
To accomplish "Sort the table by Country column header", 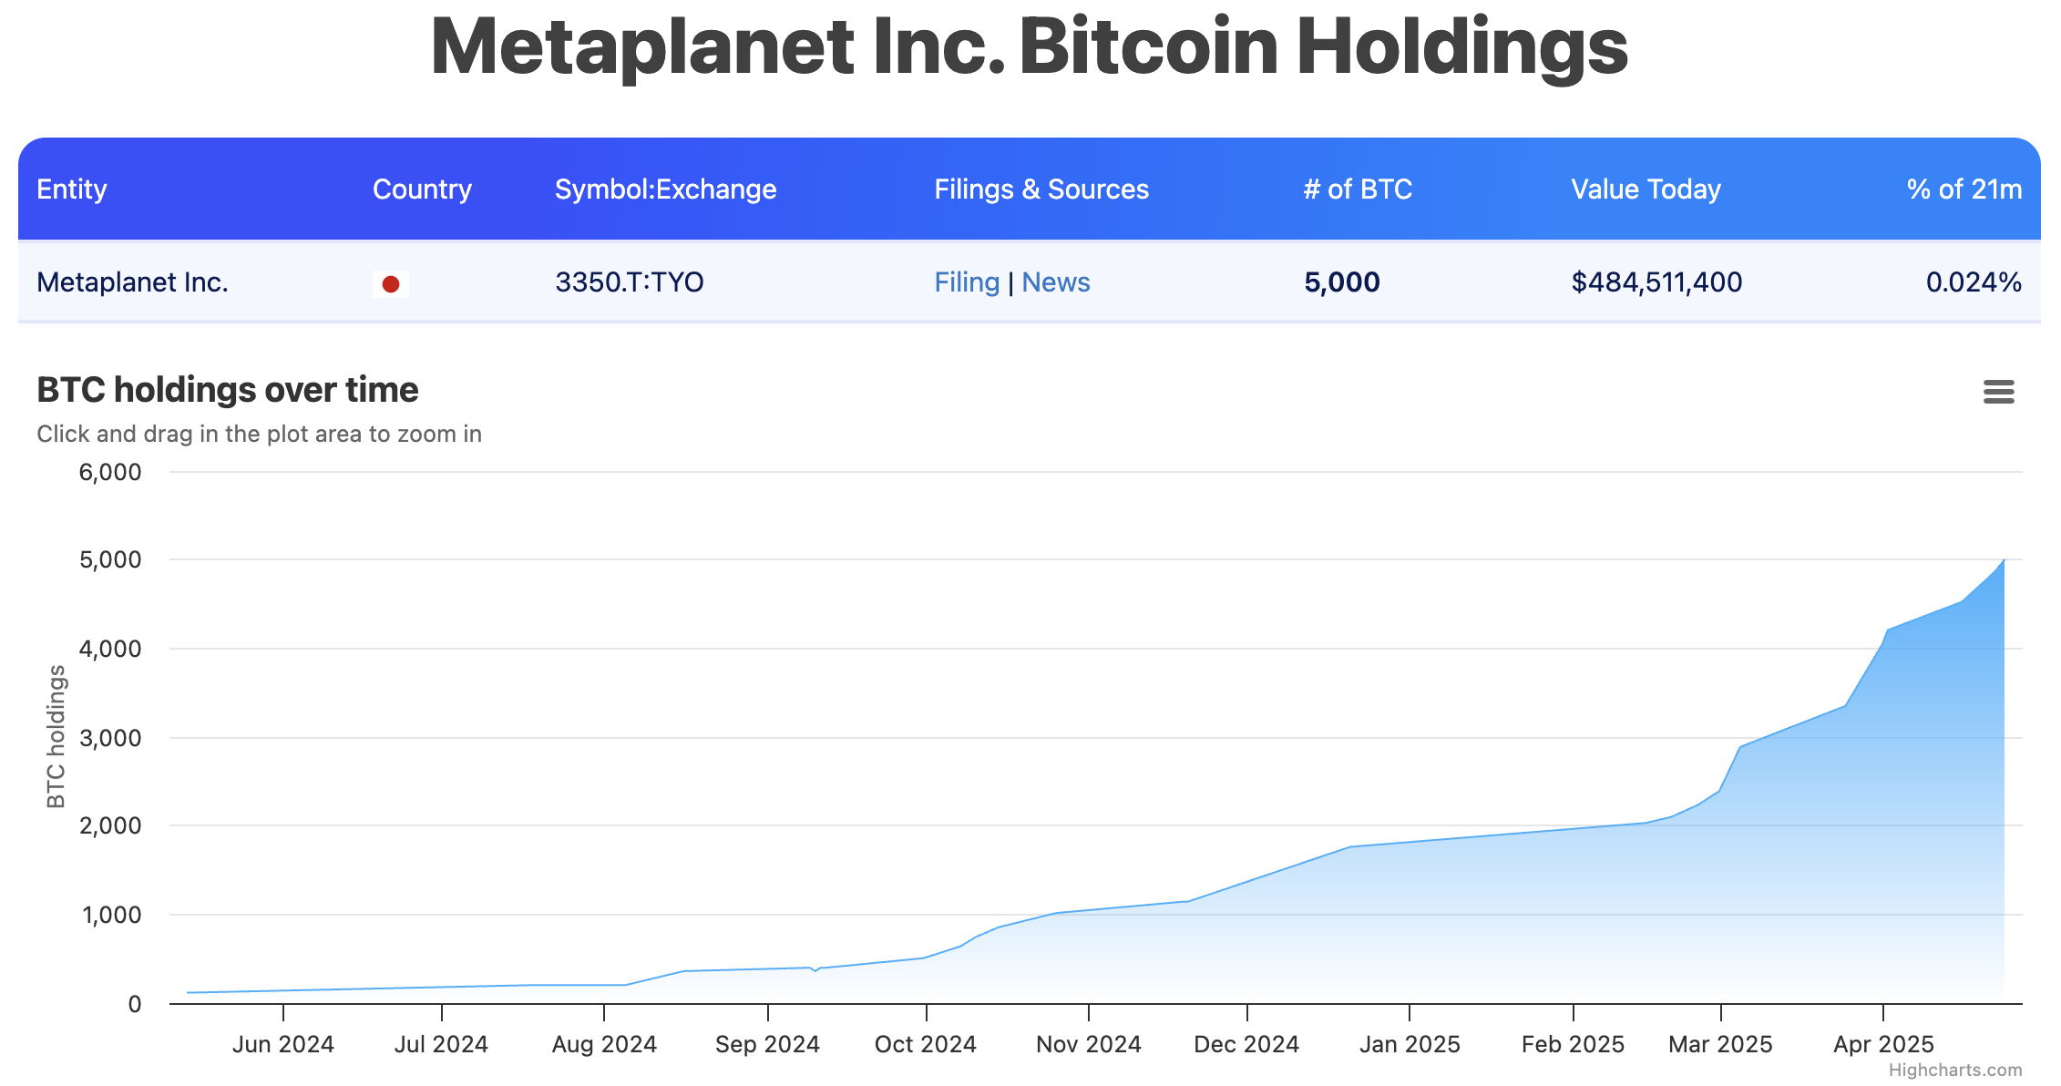I will (422, 190).
